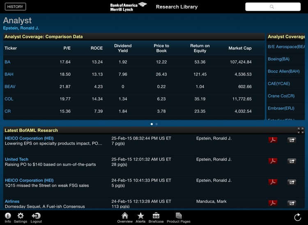Share the United Tech report
The image size is (308, 225).
click(292, 161)
